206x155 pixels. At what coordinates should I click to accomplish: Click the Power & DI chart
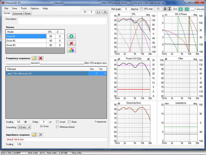tap(133, 79)
